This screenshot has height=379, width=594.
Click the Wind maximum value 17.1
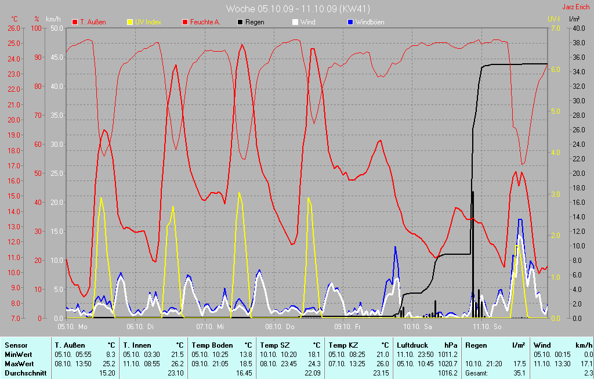point(586,363)
